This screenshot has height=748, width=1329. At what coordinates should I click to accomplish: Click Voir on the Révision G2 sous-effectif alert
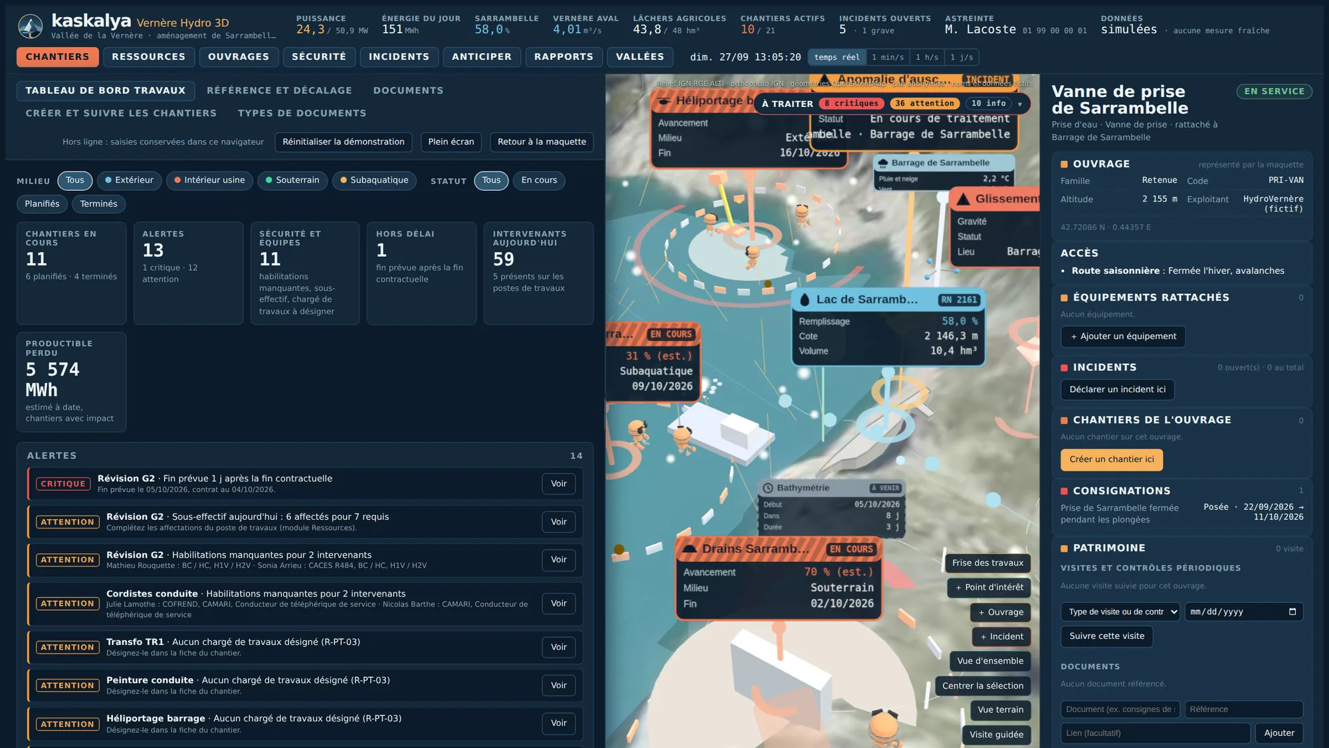point(559,522)
